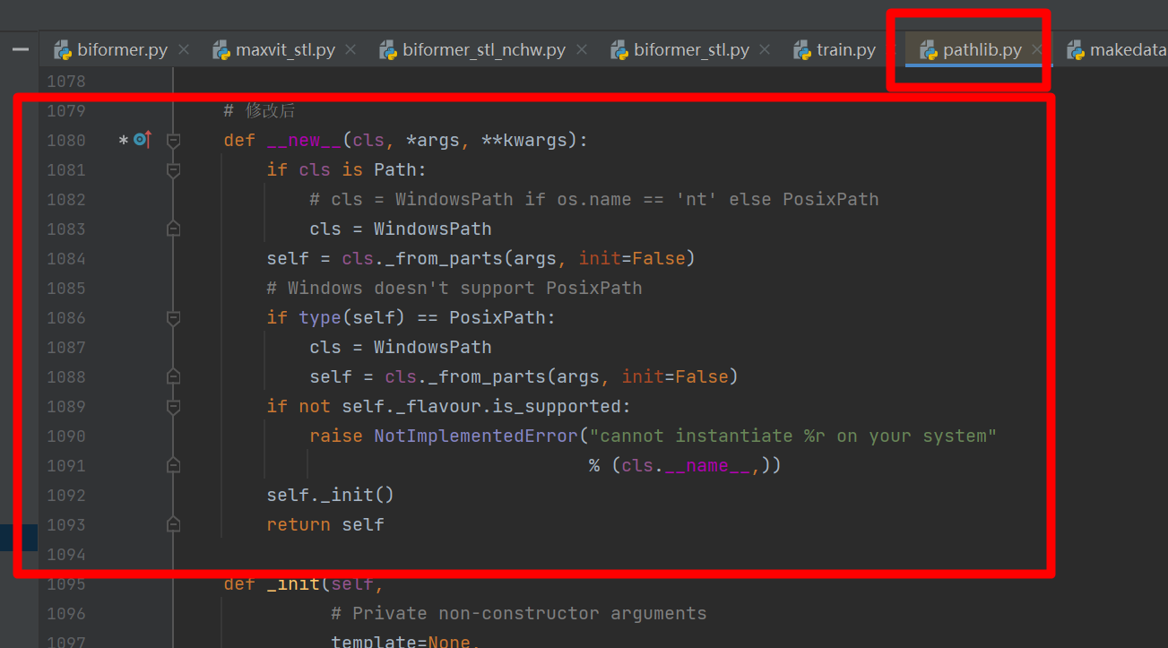Click Python icon on makedata tab
This screenshot has width=1168, height=648.
pyautogui.click(x=1076, y=50)
